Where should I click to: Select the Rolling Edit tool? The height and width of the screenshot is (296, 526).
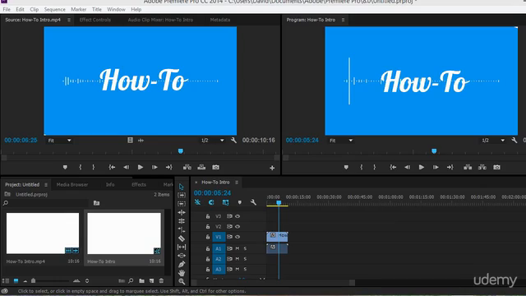tap(182, 221)
